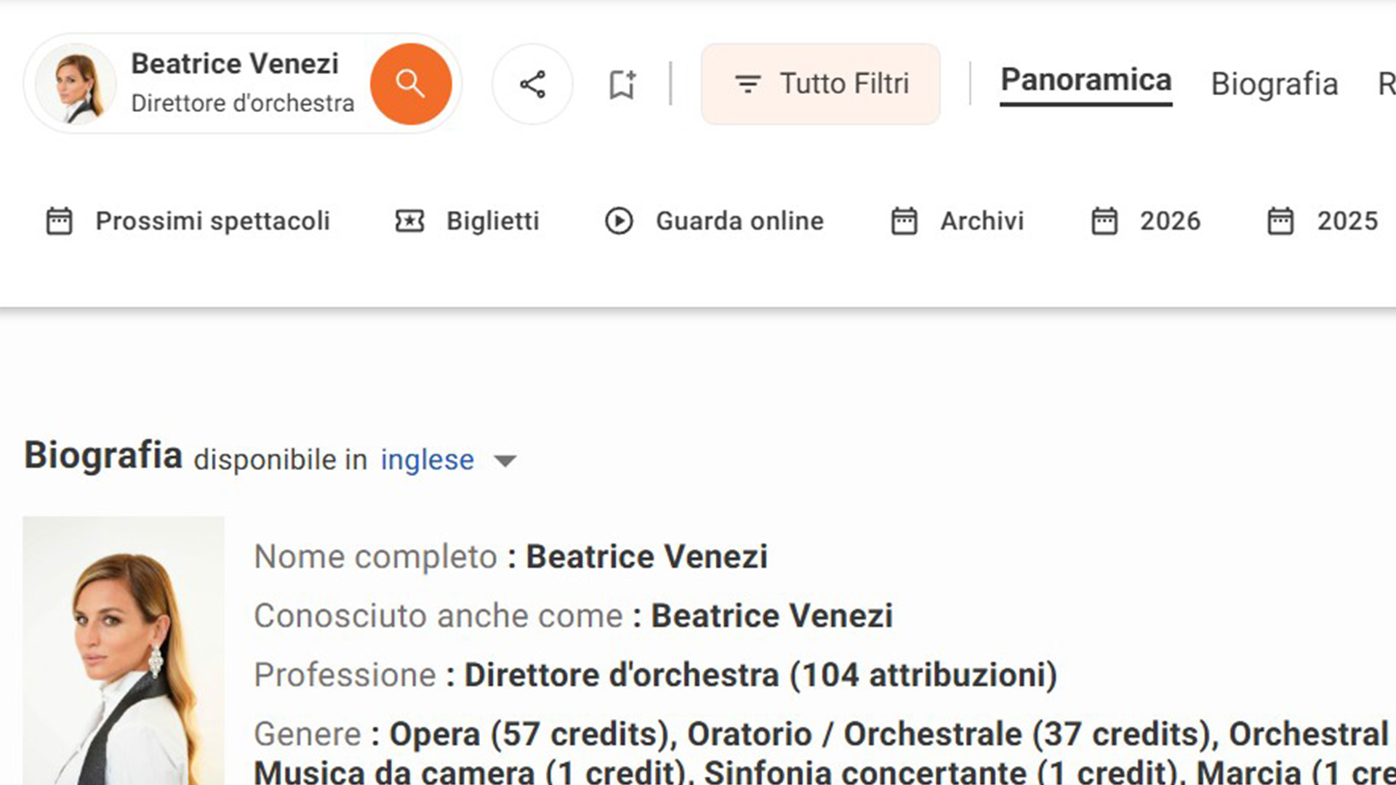Screen dimensions: 1396x785
Task: Click the calendar icon beside 2026
Action: tap(1105, 221)
